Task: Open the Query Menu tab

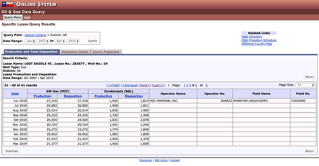Action: pyautogui.click(x=12, y=17)
